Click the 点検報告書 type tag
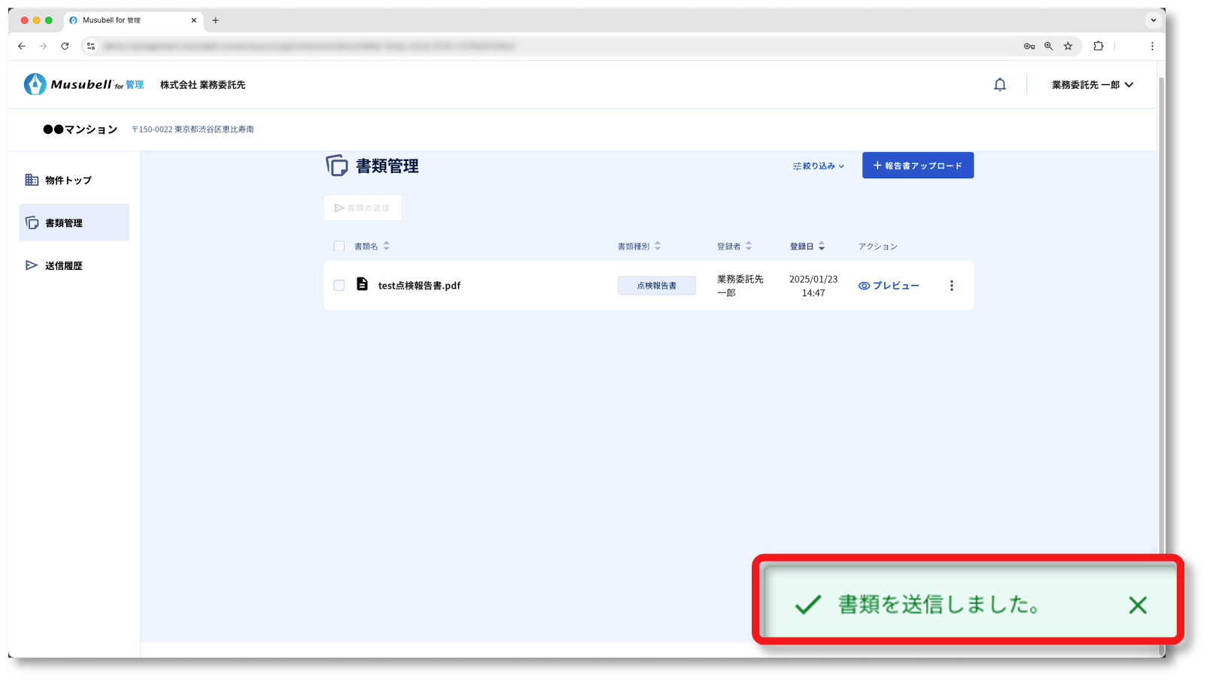The image size is (1207, 682). tap(656, 286)
